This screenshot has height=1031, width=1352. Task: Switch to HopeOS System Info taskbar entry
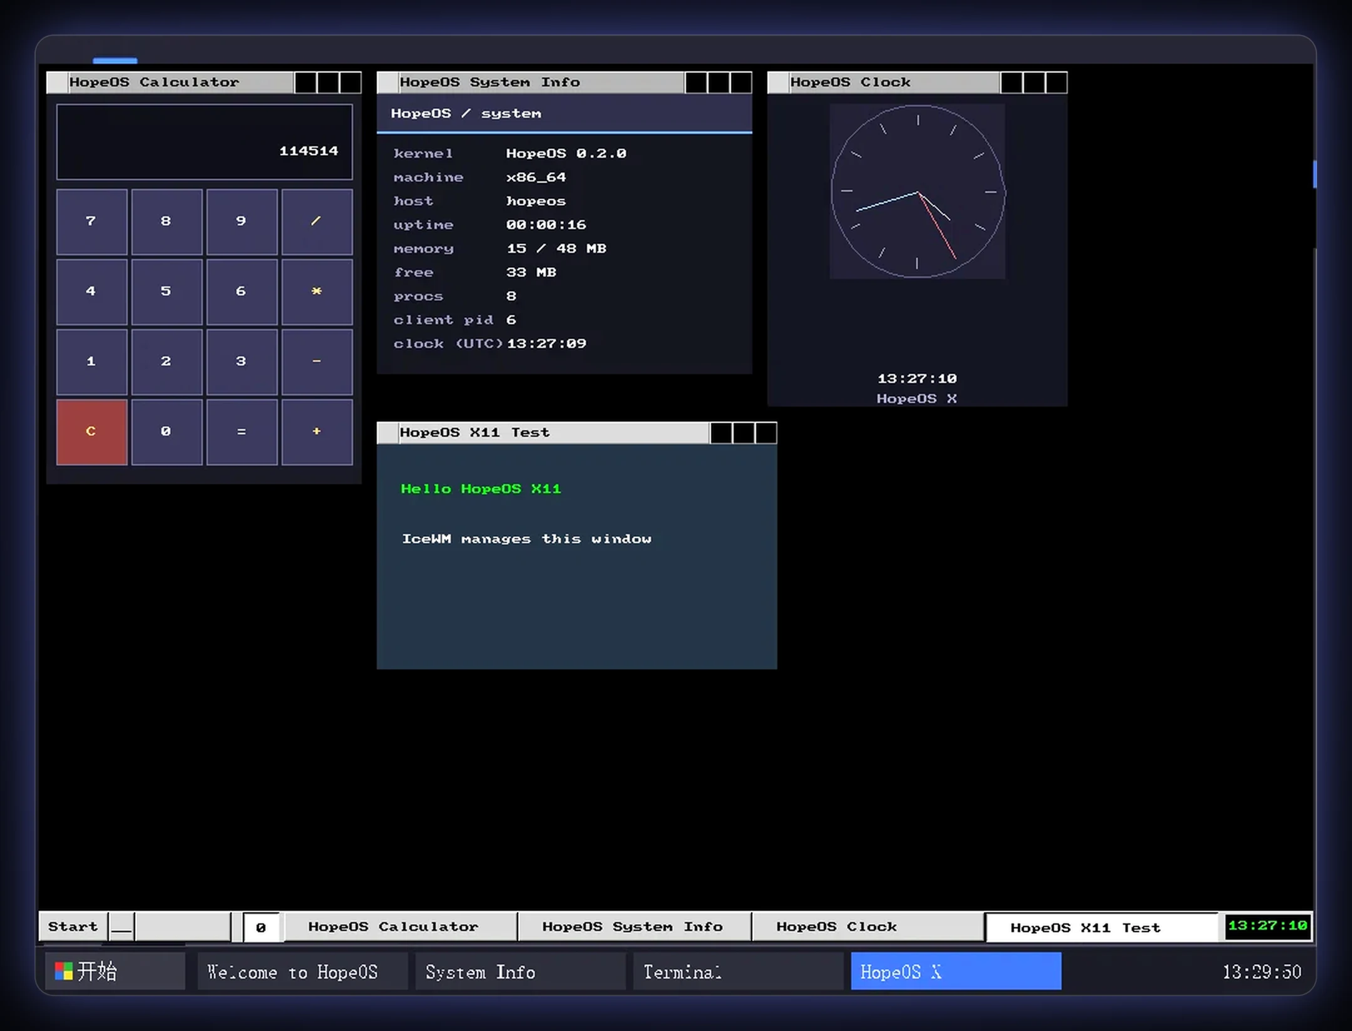[634, 927]
